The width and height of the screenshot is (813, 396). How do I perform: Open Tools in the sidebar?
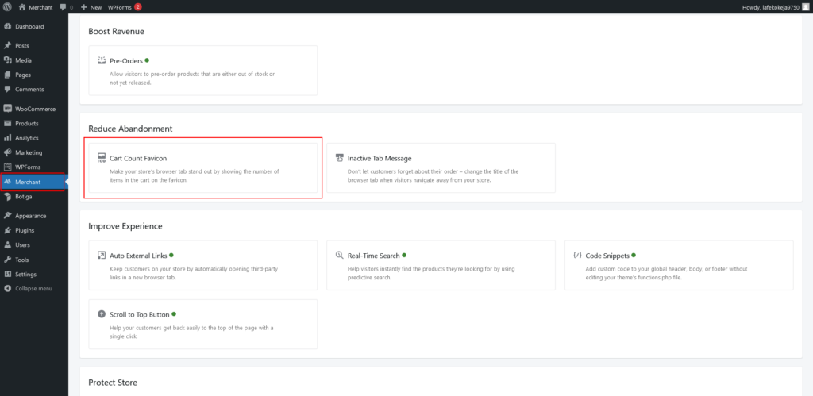tap(34, 260)
